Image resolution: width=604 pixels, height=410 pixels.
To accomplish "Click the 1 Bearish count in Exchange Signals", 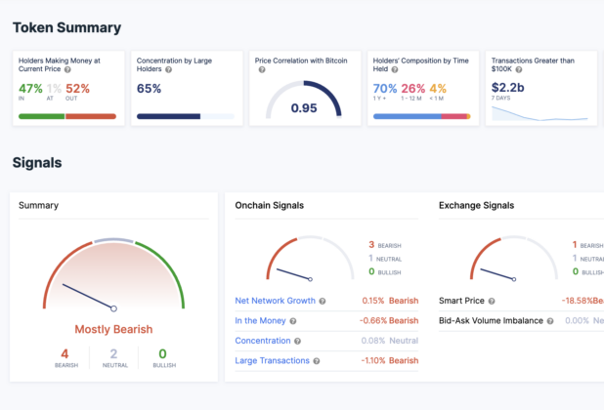I will tap(575, 245).
